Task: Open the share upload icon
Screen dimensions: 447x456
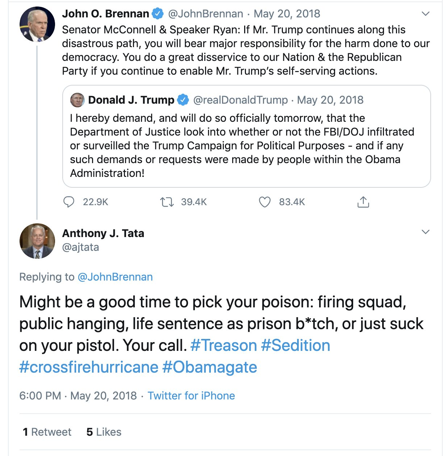Action: pos(363,202)
